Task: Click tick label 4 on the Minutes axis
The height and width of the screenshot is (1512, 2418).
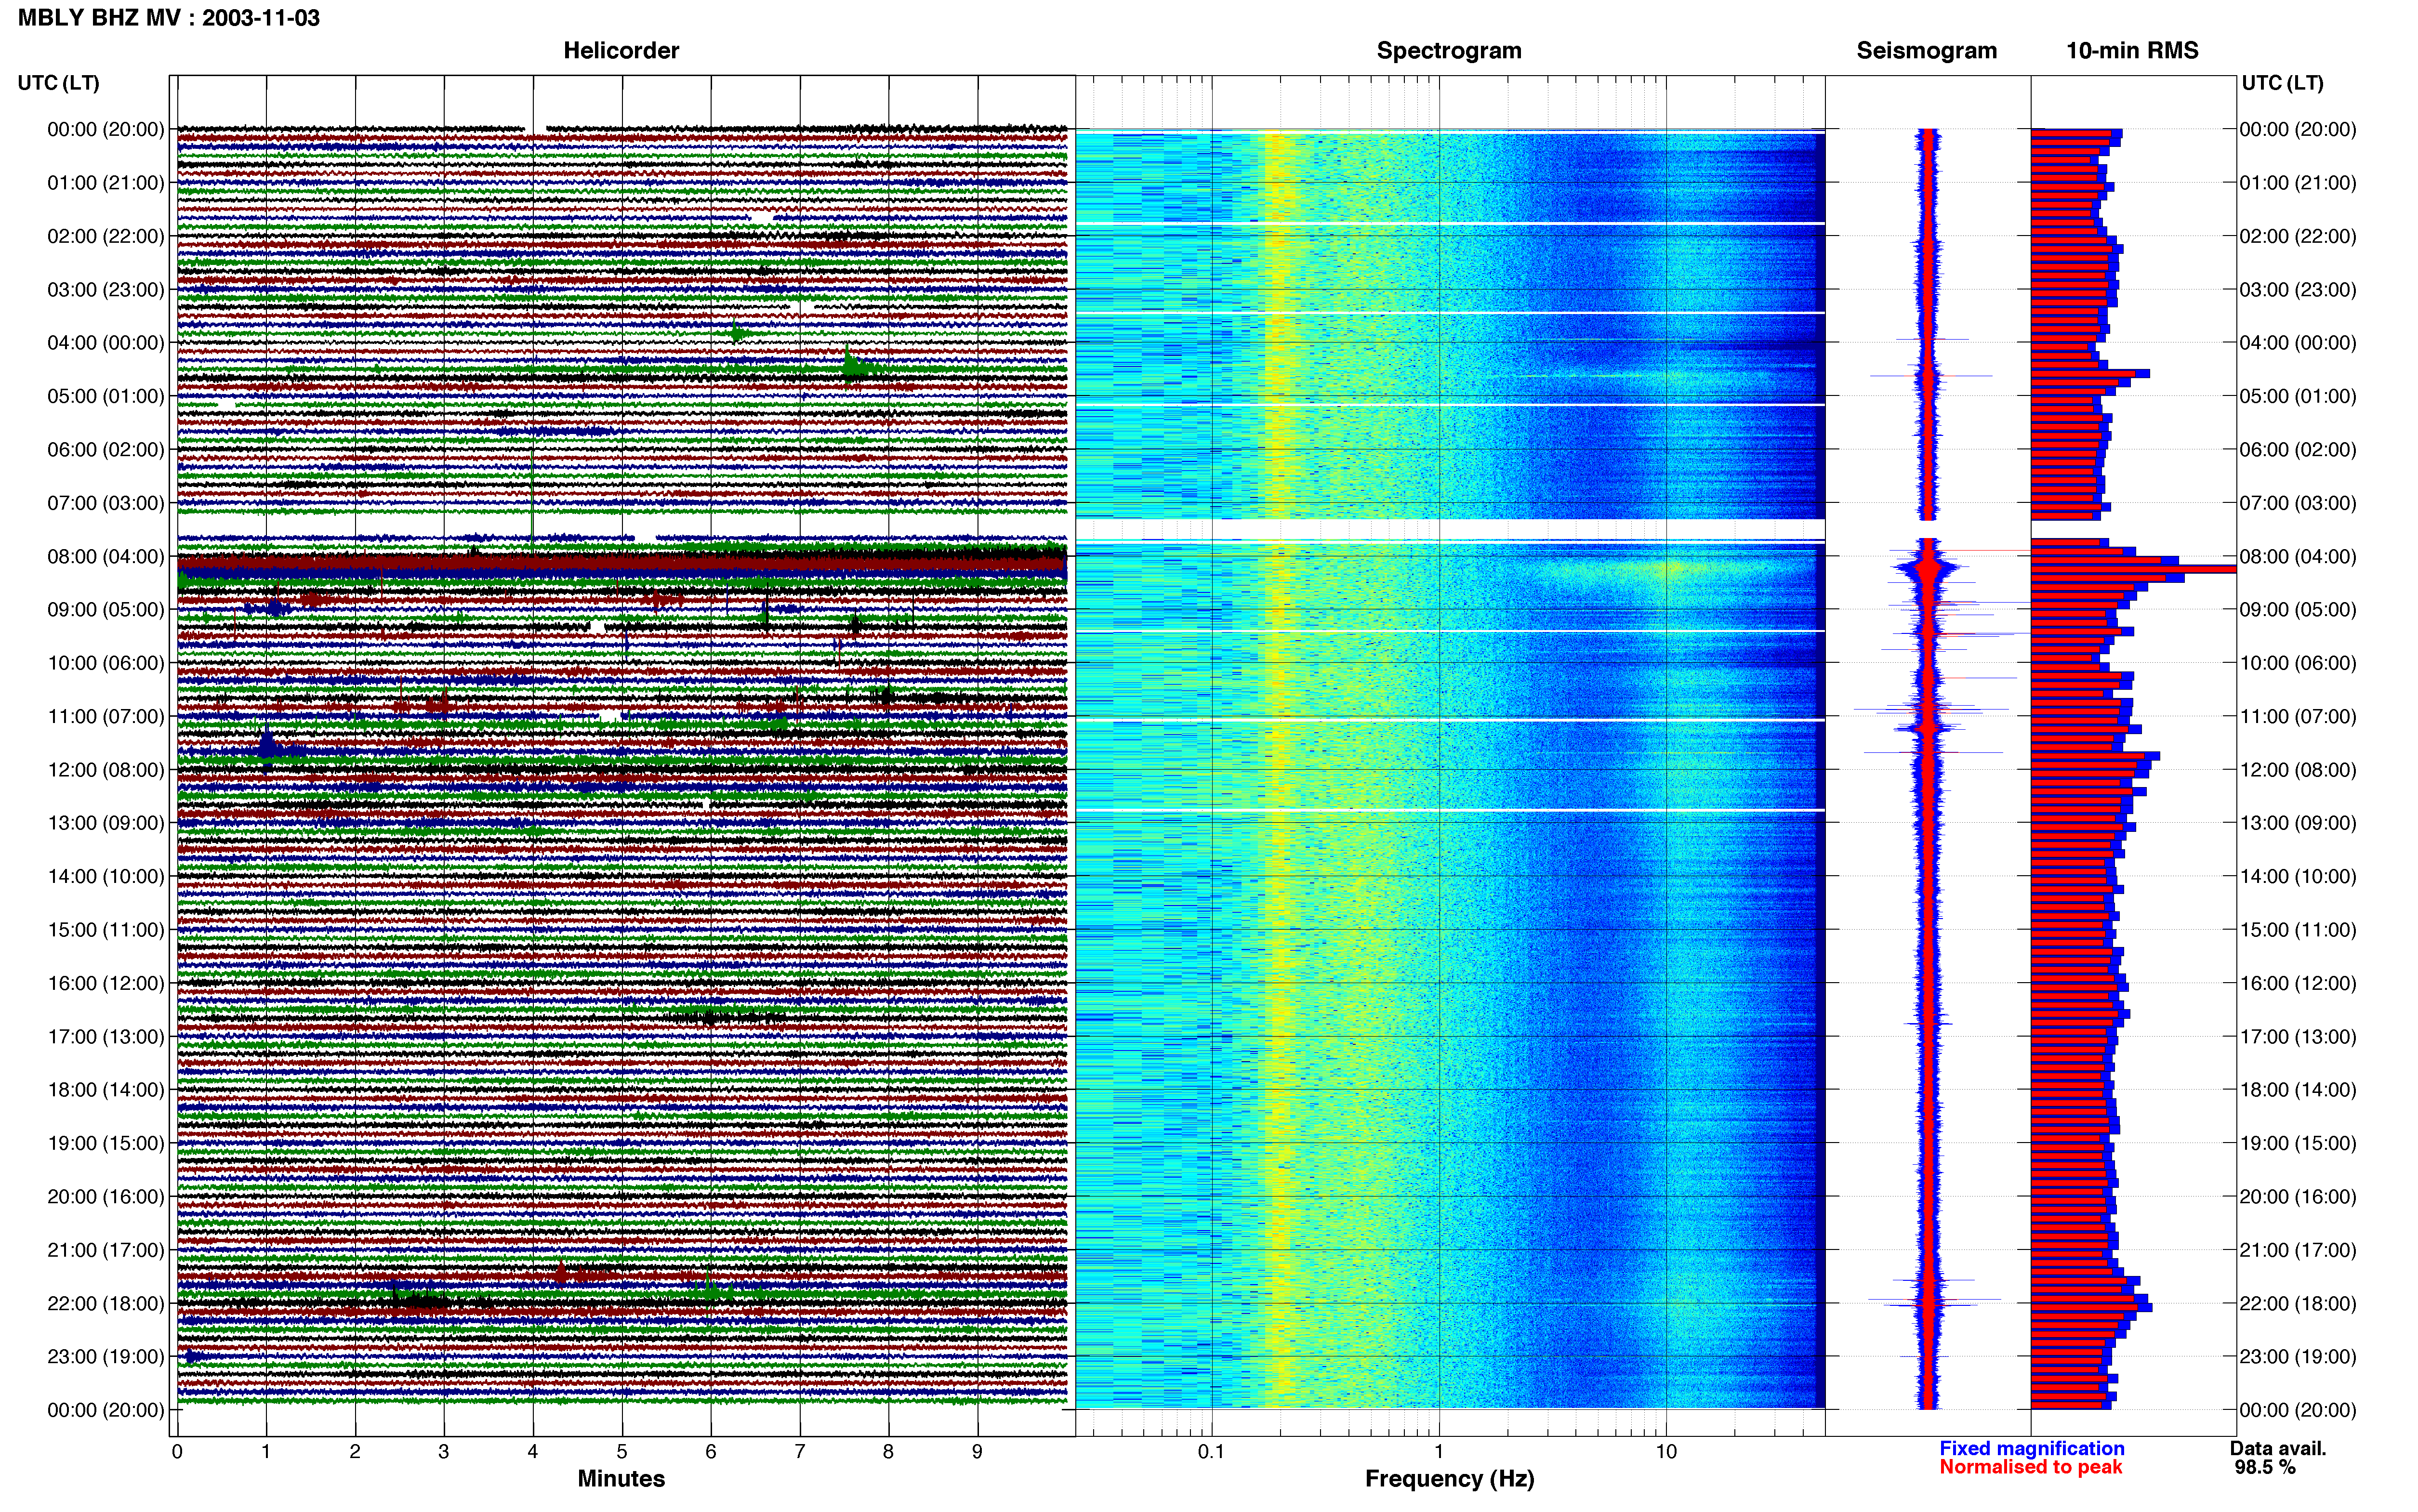Action: (533, 1452)
